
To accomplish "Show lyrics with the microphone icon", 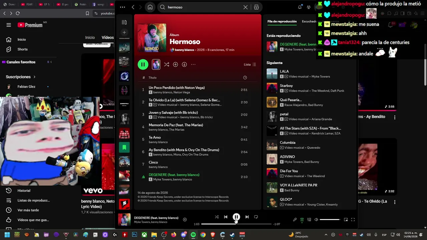I will click(295, 220).
